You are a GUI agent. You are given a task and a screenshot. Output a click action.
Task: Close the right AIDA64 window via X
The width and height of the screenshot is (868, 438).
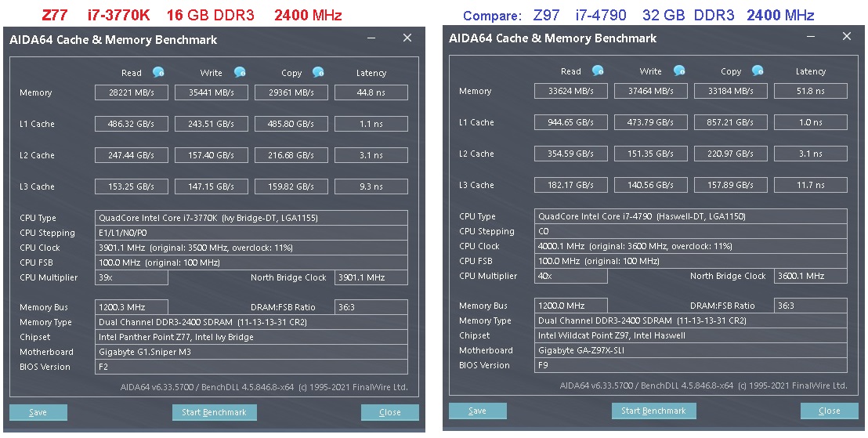tap(847, 36)
